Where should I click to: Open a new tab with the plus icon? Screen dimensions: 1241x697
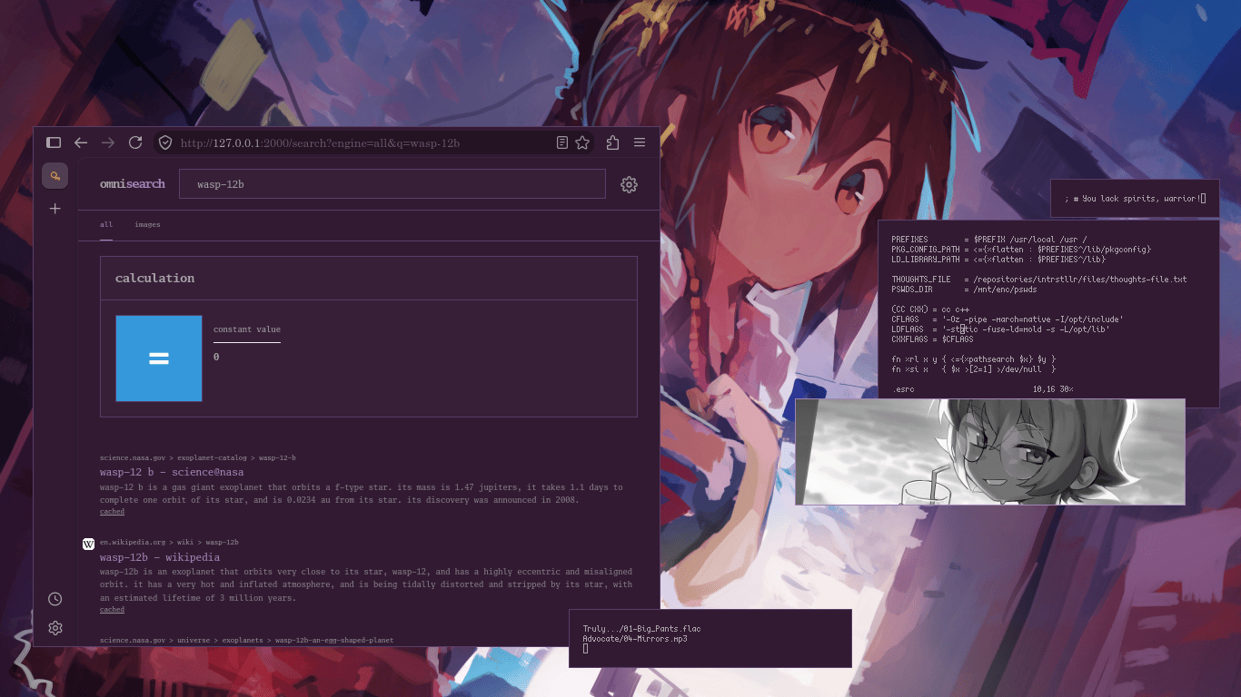coord(55,209)
